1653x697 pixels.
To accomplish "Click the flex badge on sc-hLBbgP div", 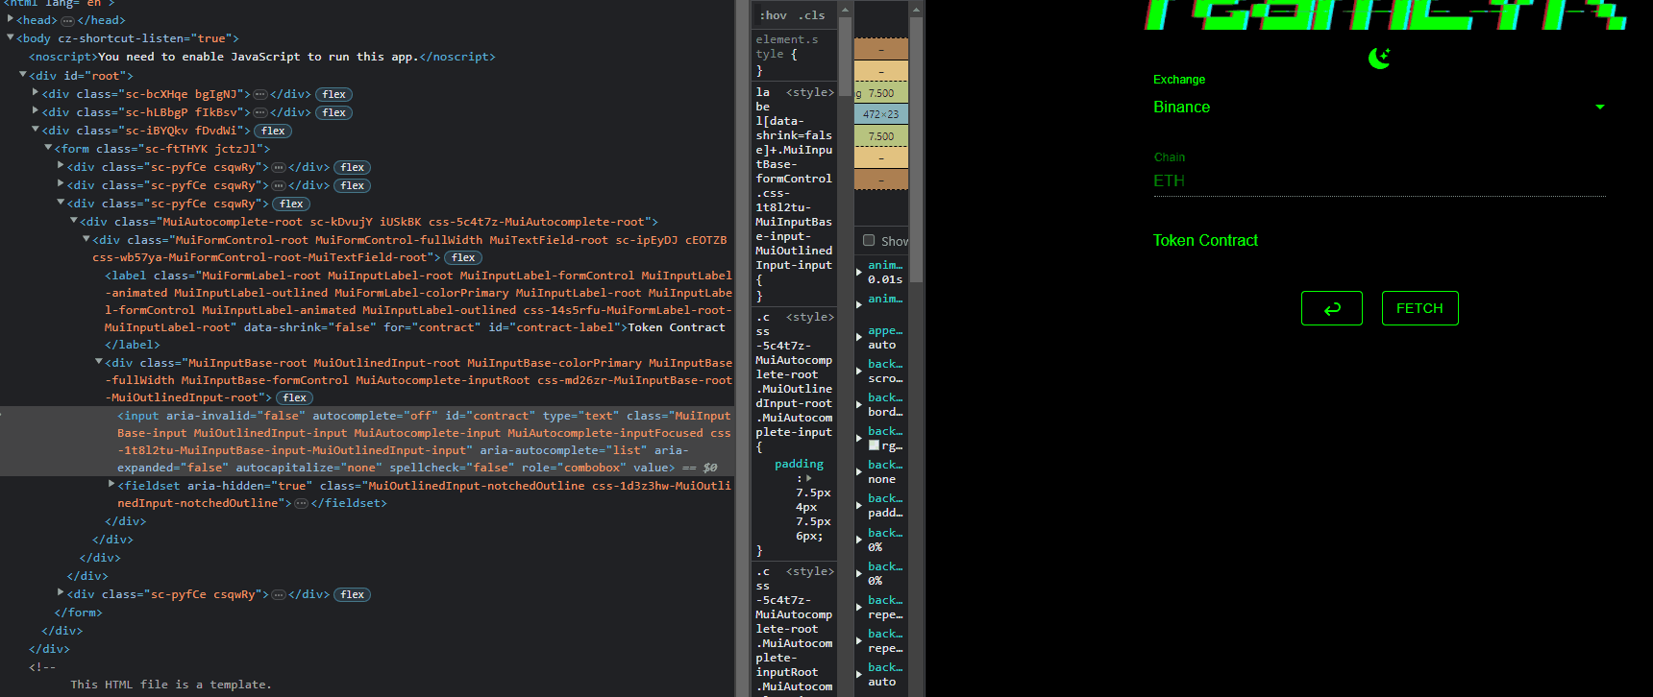I will 333,112.
